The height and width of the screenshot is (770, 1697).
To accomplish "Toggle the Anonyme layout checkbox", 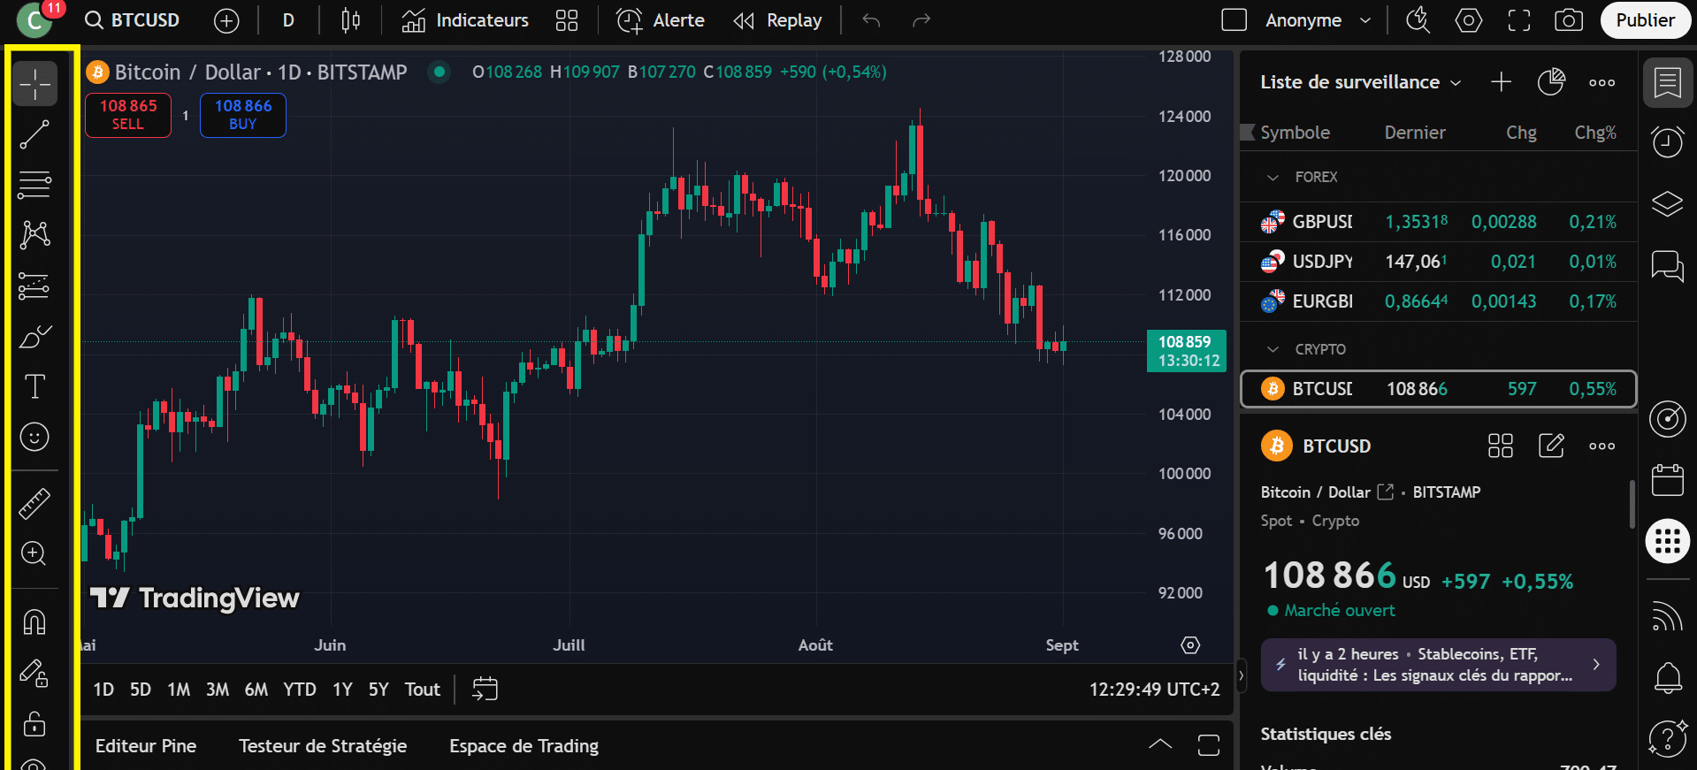I will click(1234, 20).
